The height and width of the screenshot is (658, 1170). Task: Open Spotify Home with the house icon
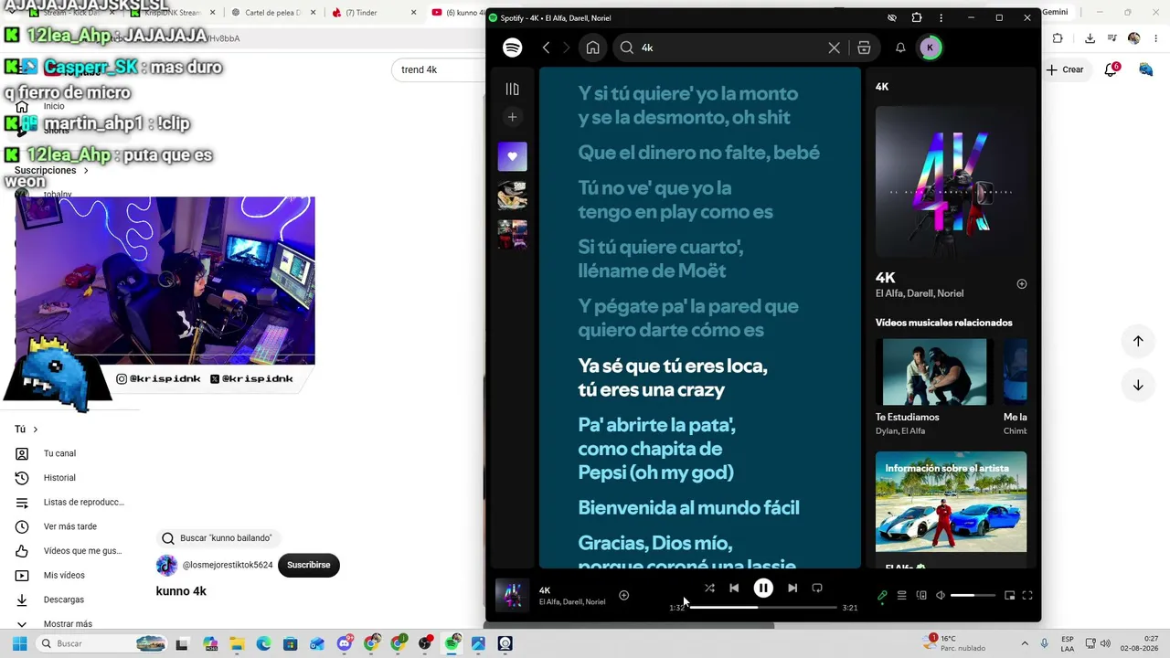coord(592,48)
